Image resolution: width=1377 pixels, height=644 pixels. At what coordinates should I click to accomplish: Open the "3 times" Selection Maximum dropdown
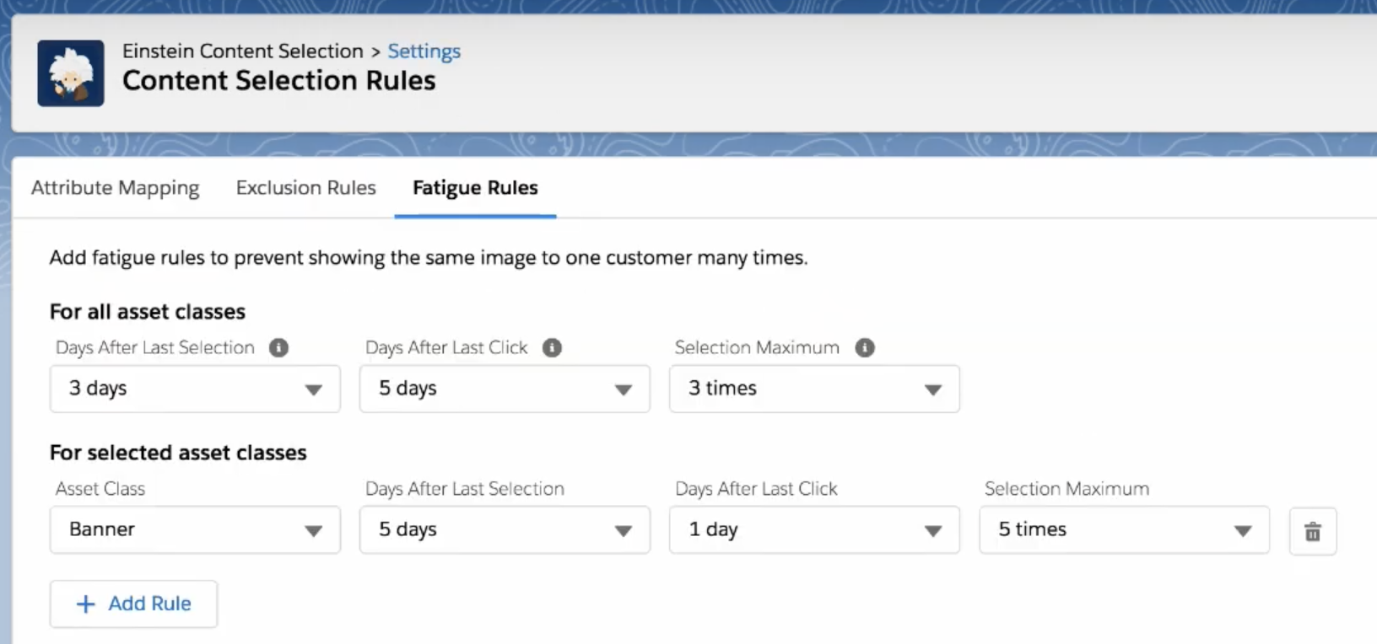(x=814, y=389)
